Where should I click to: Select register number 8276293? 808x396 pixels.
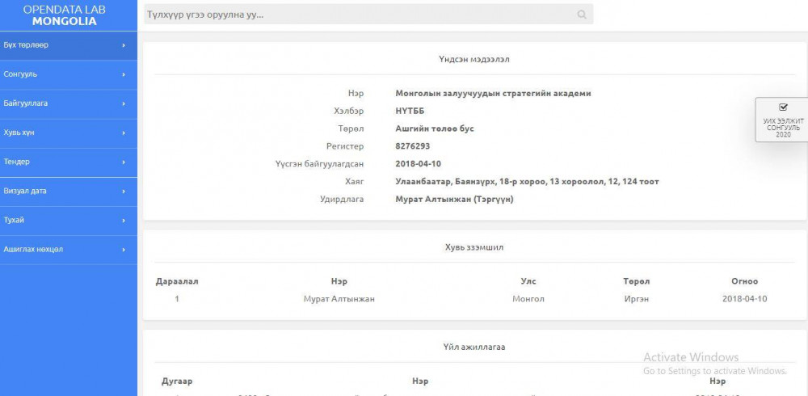413,146
